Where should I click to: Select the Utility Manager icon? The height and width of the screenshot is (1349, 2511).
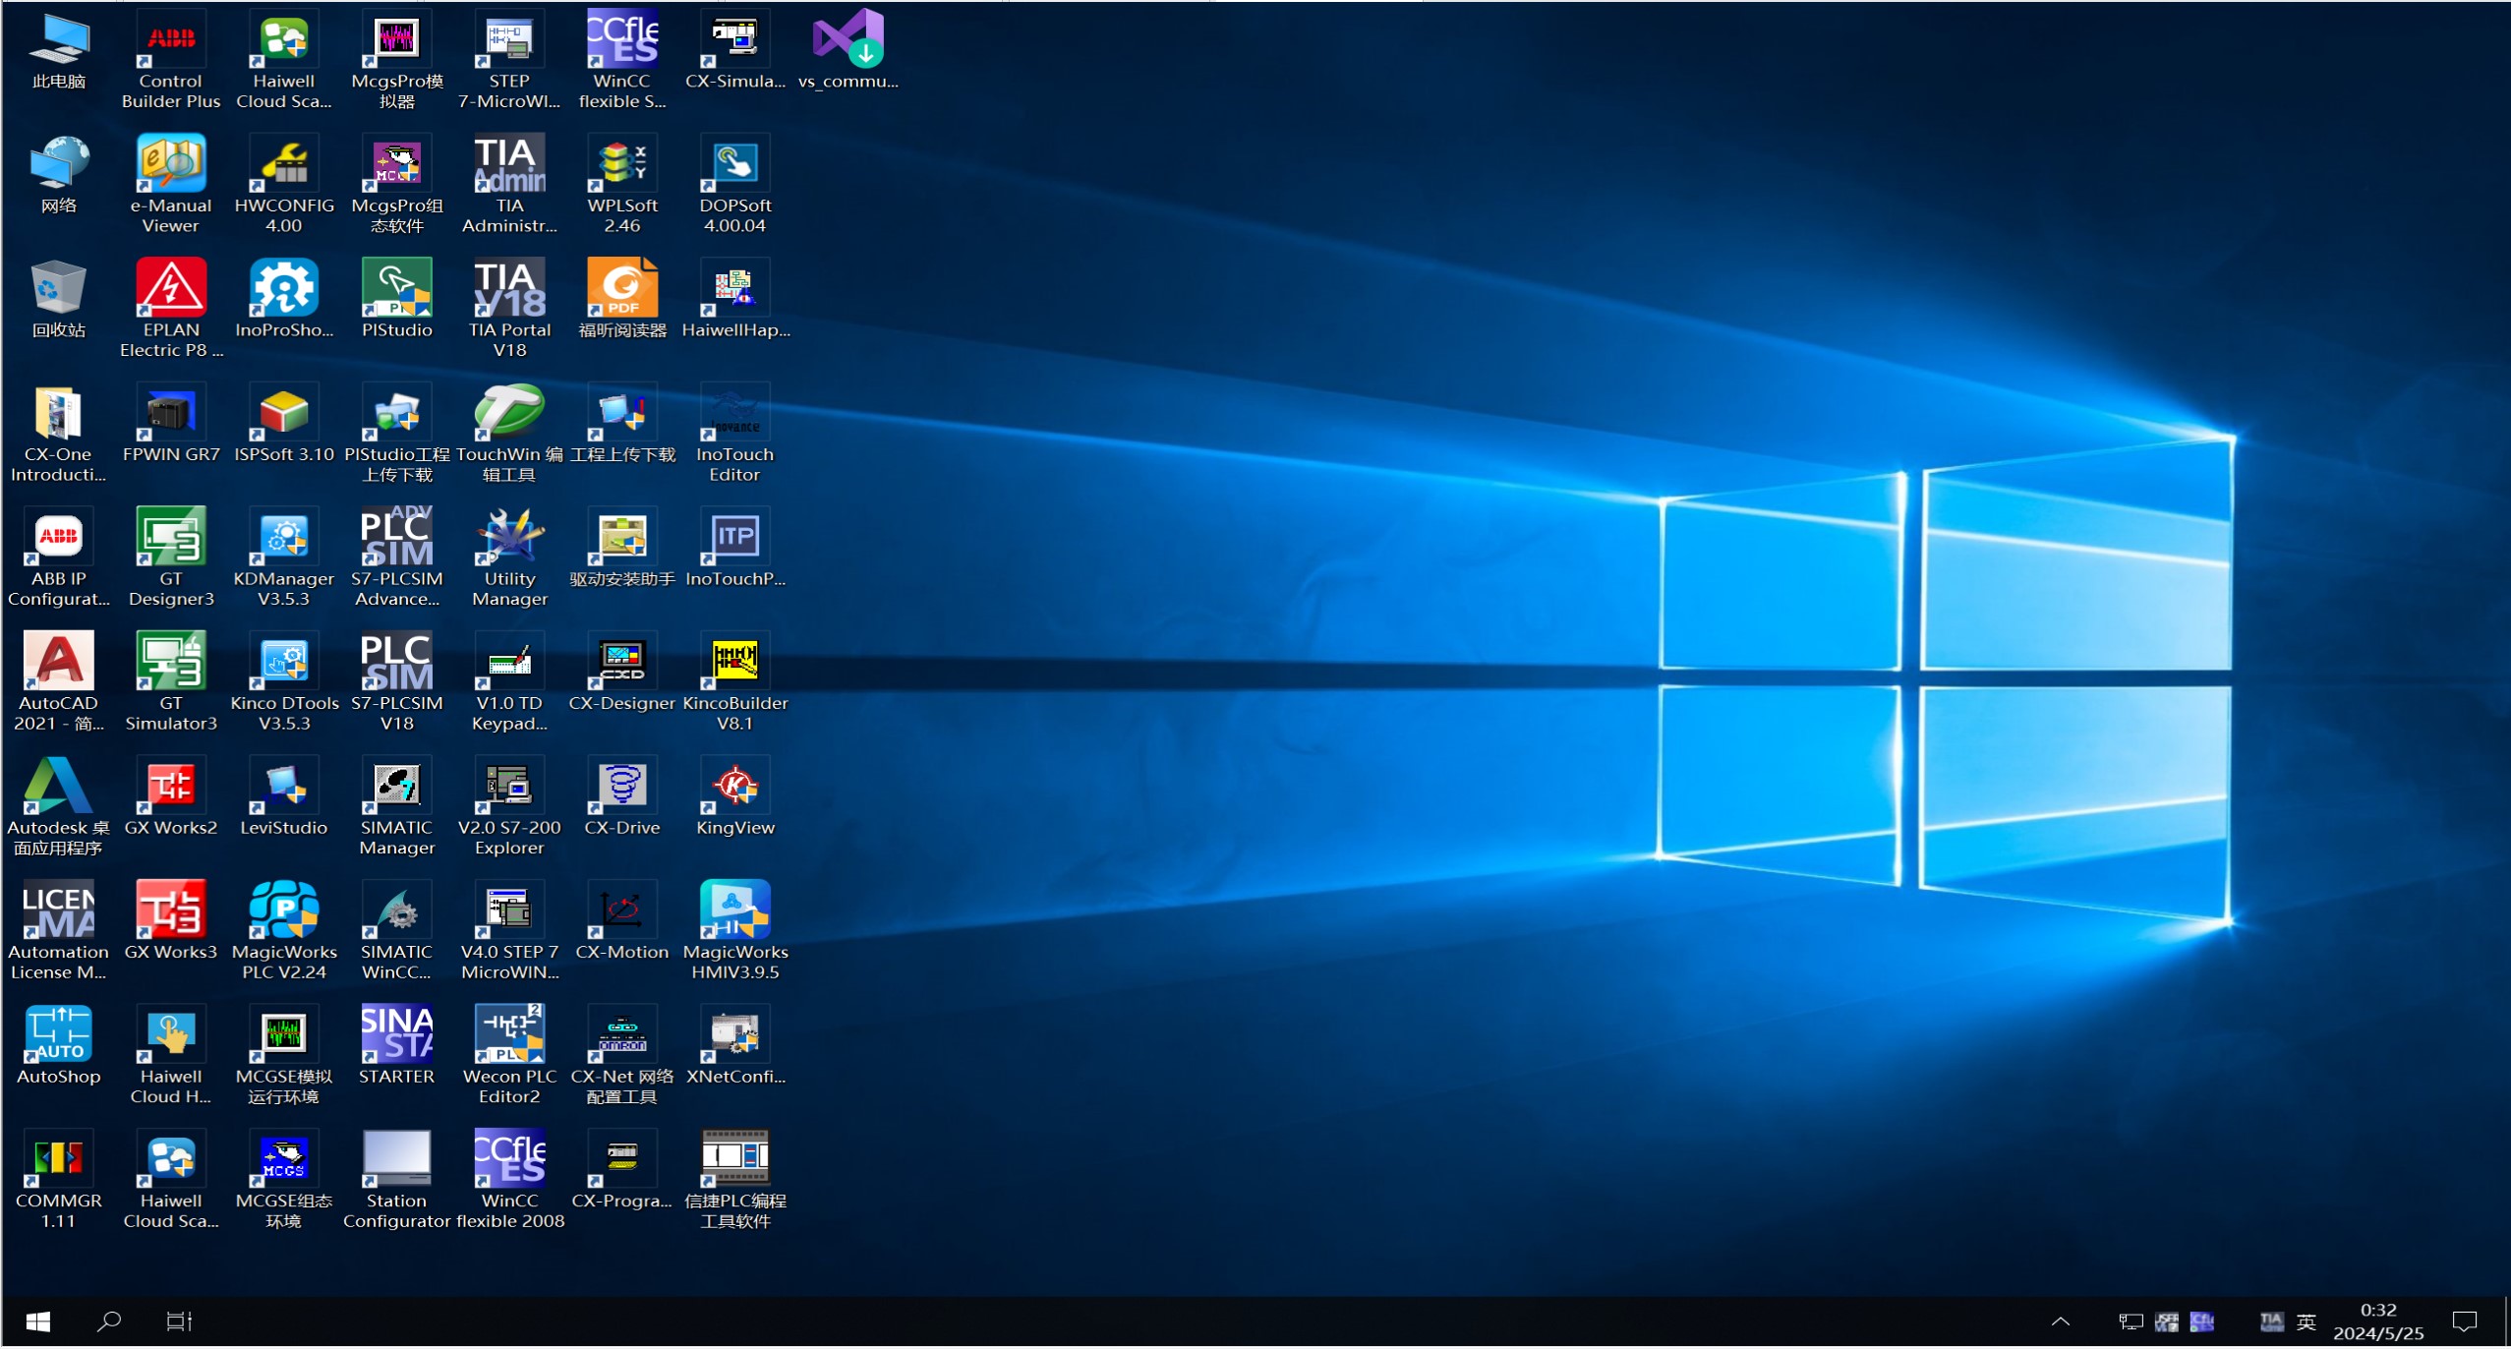click(509, 557)
